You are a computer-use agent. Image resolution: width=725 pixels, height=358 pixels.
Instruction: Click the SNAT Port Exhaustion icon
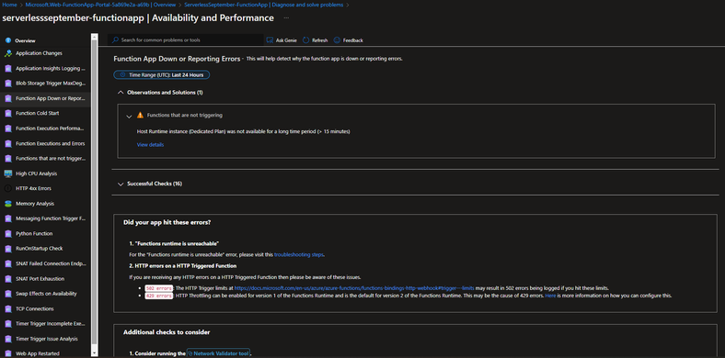coord(8,279)
